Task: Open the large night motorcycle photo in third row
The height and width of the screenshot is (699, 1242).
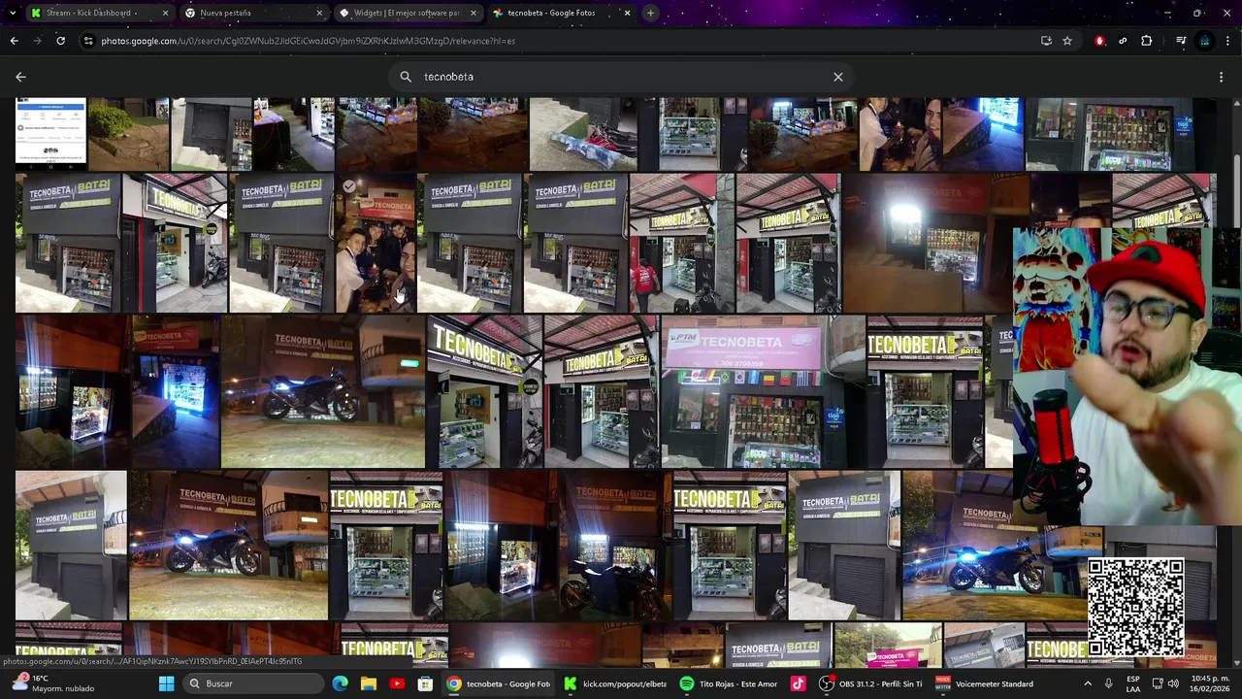Action: (x=323, y=392)
